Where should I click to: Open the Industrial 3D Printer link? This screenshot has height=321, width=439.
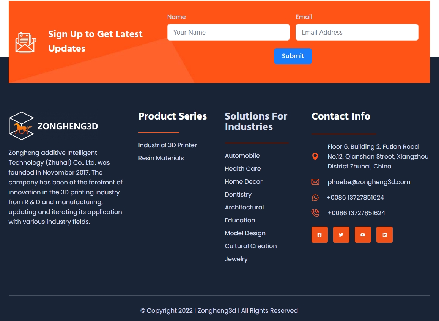[167, 145]
